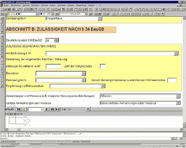The height and width of the screenshot is (148, 186).
Task: Open keine weiteren Anmerkungen dropdown arrow
Action: pos(178,103)
